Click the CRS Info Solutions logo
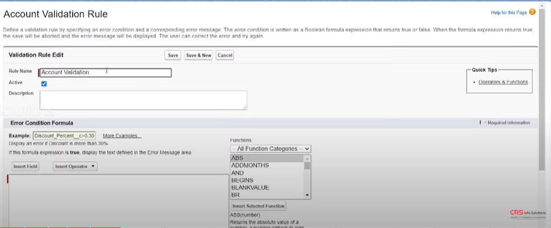Viewport: 551px width, 228px height. (x=527, y=214)
